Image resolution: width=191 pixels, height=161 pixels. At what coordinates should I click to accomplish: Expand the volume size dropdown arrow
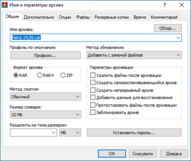click(54, 132)
